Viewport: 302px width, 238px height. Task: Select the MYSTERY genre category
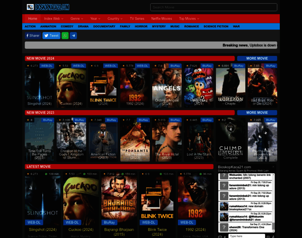(159, 27)
